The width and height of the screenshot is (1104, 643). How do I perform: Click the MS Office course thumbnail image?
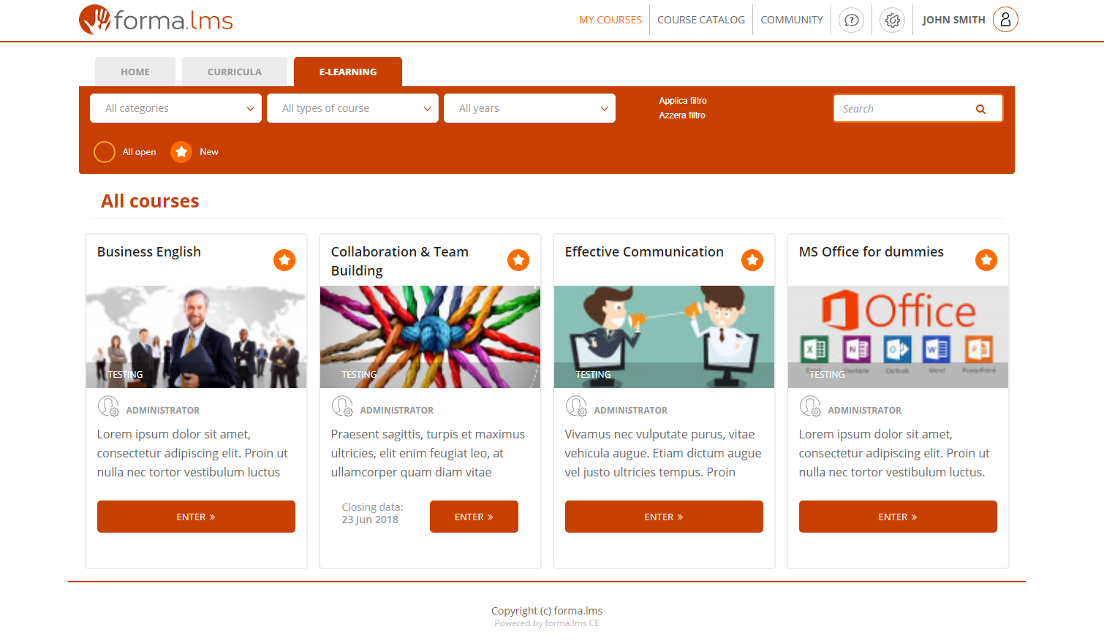click(x=898, y=336)
